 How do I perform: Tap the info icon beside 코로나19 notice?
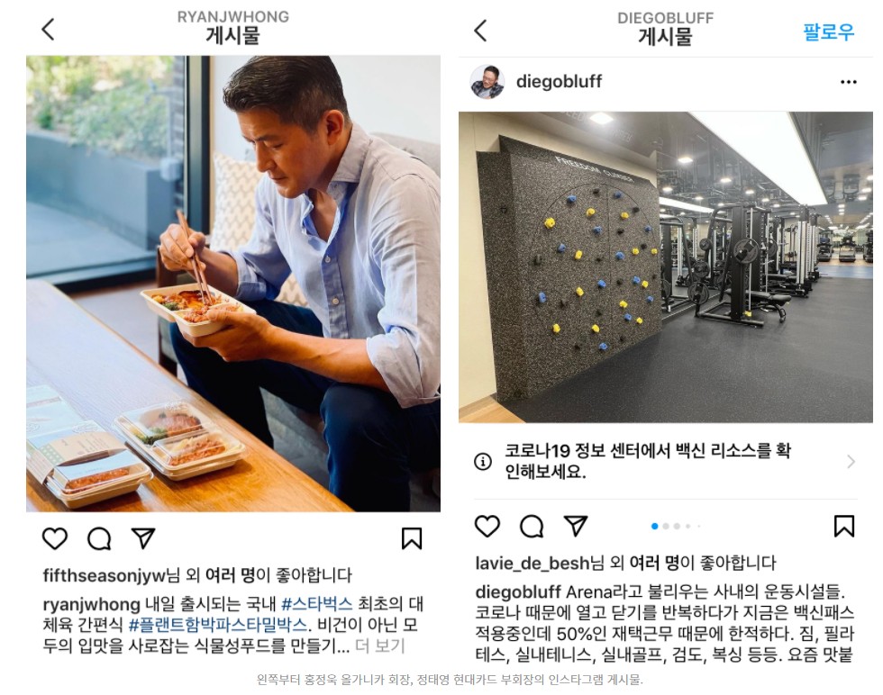click(483, 462)
